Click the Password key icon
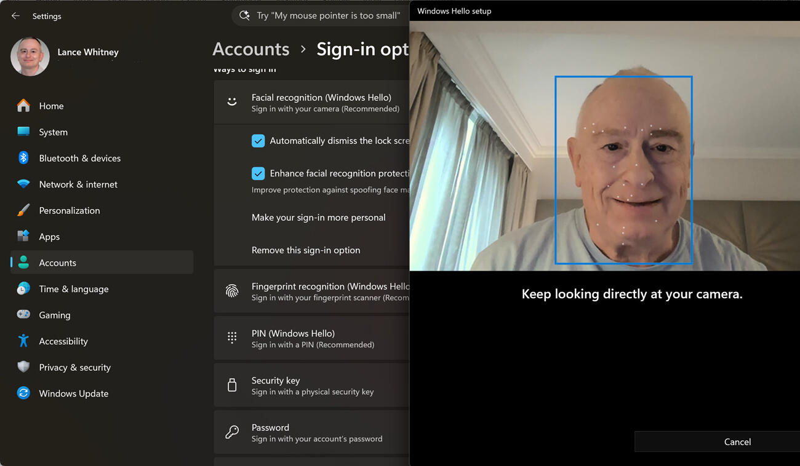Viewport: 800px width, 466px height. 232,432
